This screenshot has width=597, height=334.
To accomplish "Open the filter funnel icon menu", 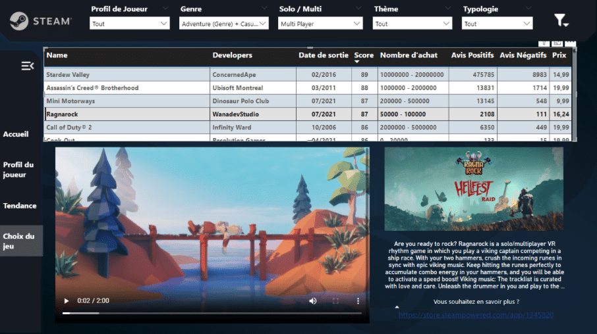I will coord(561,20).
